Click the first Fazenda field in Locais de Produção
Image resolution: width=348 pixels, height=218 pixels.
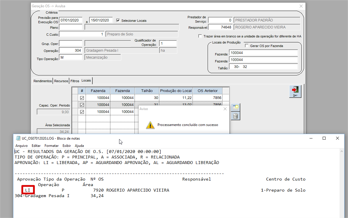(264, 53)
